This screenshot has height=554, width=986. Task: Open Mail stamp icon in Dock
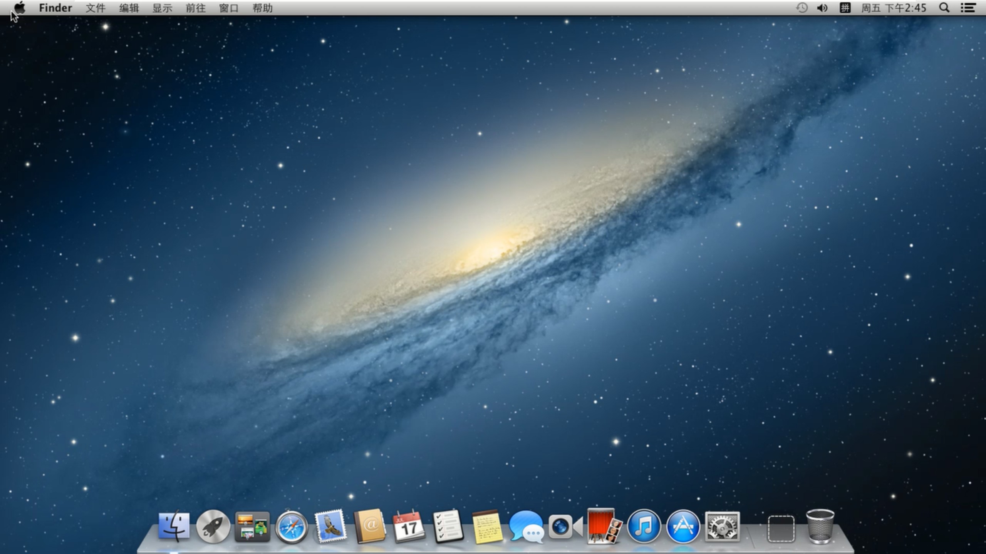coord(330,526)
